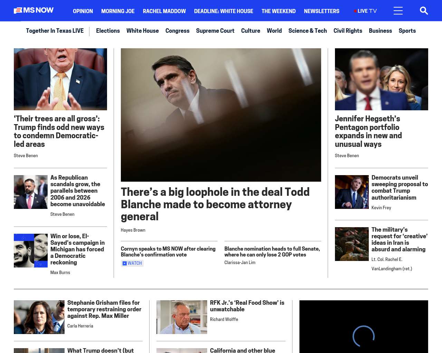View Max Burns author page
442x353 pixels.
tap(60, 272)
